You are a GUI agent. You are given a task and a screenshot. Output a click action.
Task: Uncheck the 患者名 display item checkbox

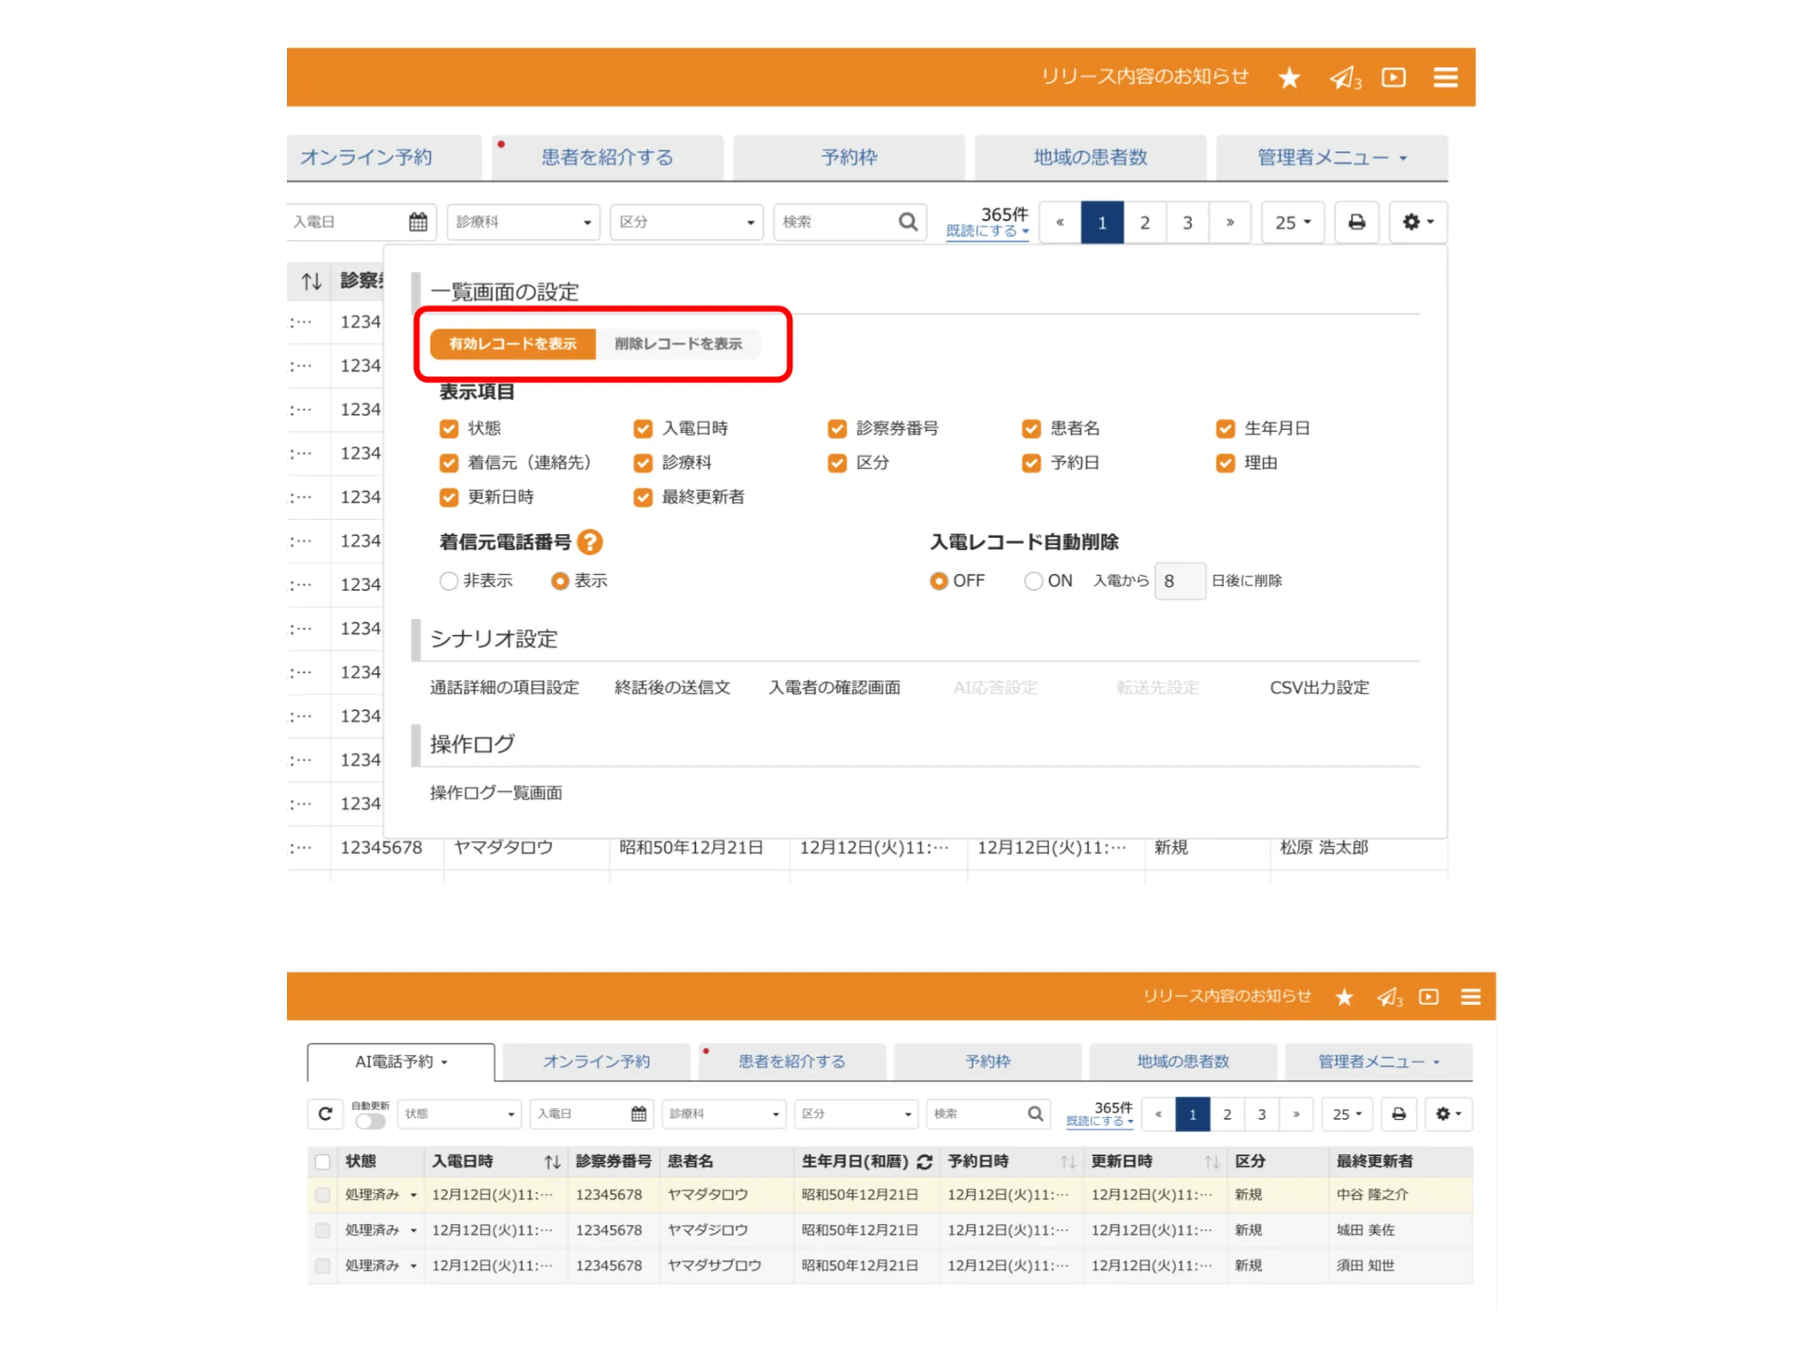coord(1031,429)
